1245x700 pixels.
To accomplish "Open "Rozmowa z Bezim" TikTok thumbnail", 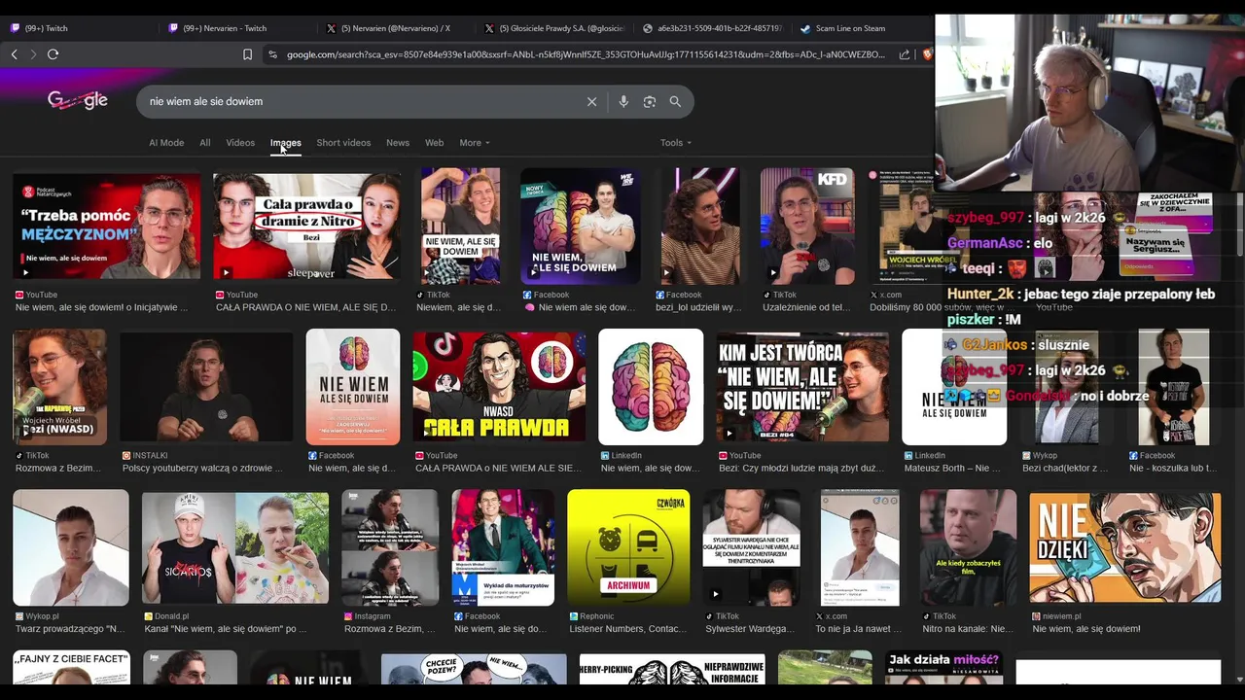I will (x=60, y=387).
